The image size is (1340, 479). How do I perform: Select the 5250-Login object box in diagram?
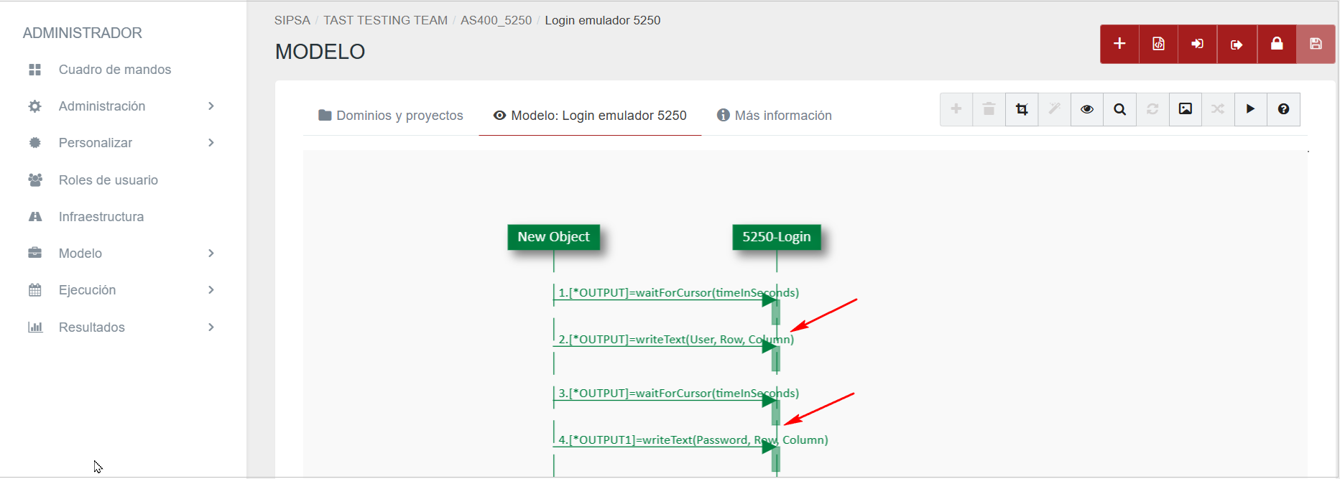tap(776, 237)
